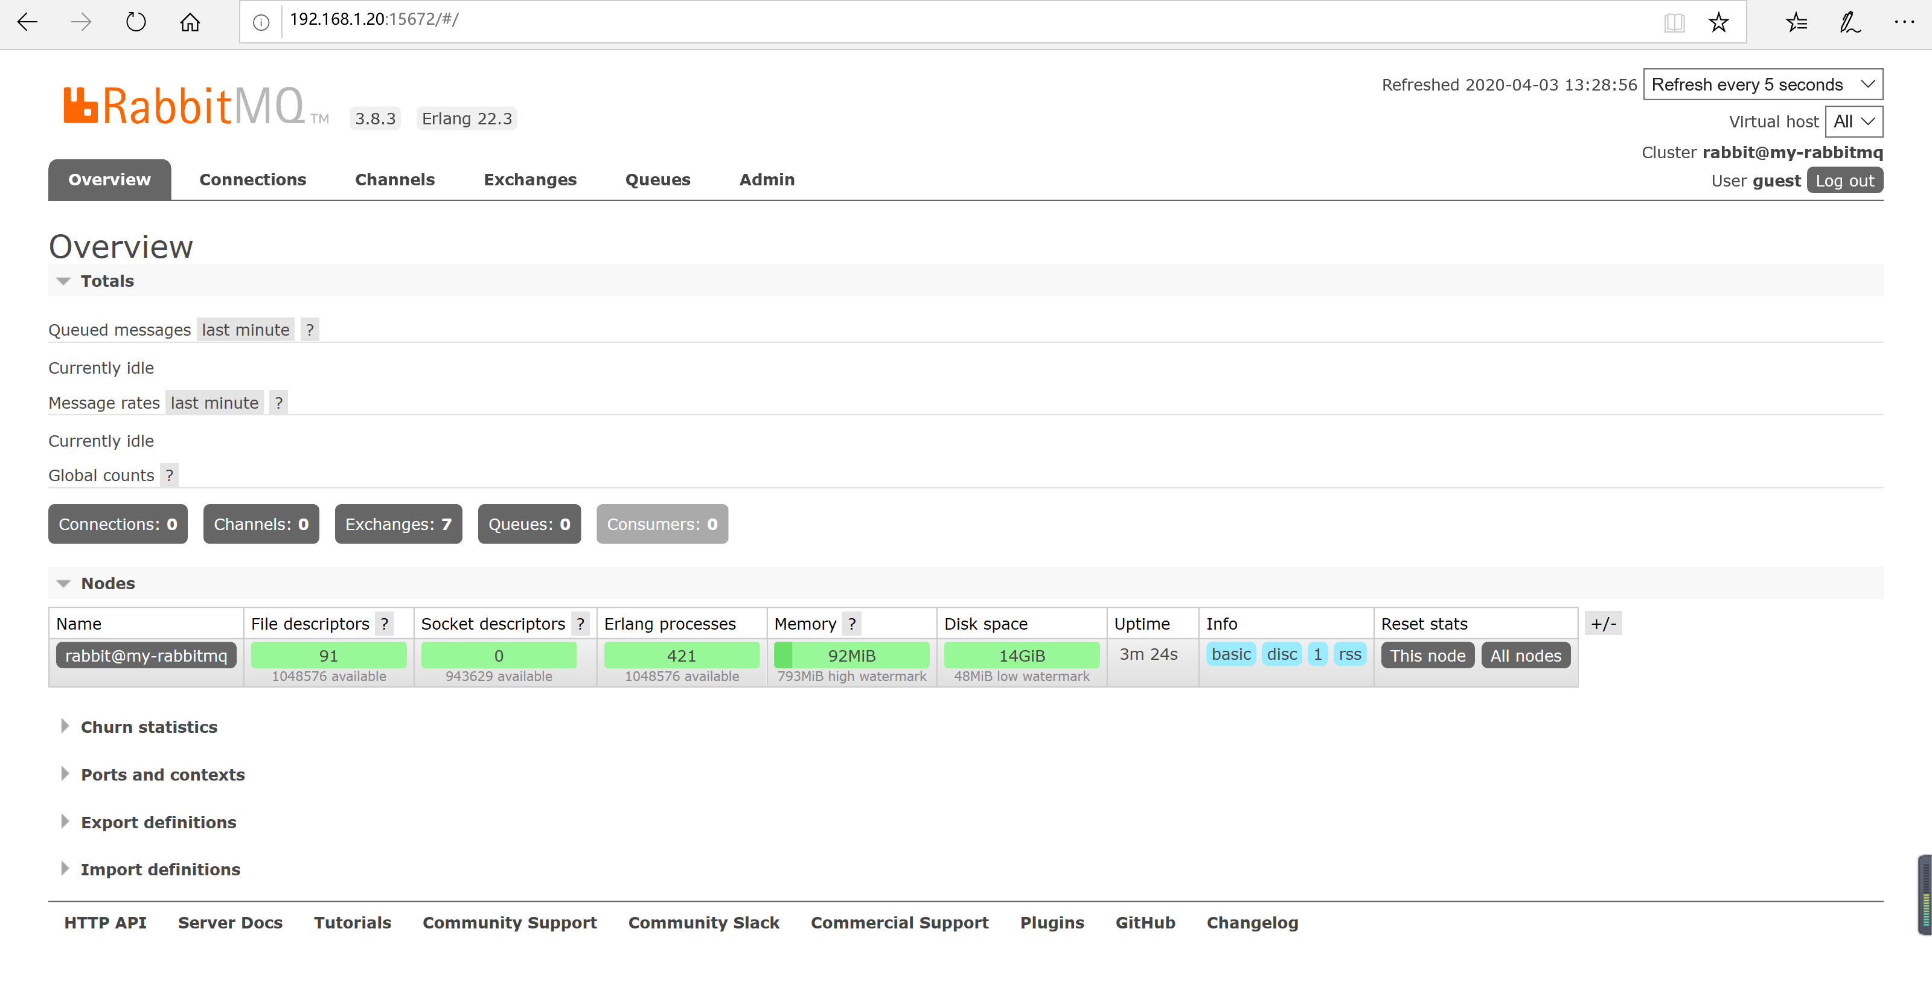1932x984 pixels.
Task: Open the Server Docs footer link
Action: pos(229,922)
